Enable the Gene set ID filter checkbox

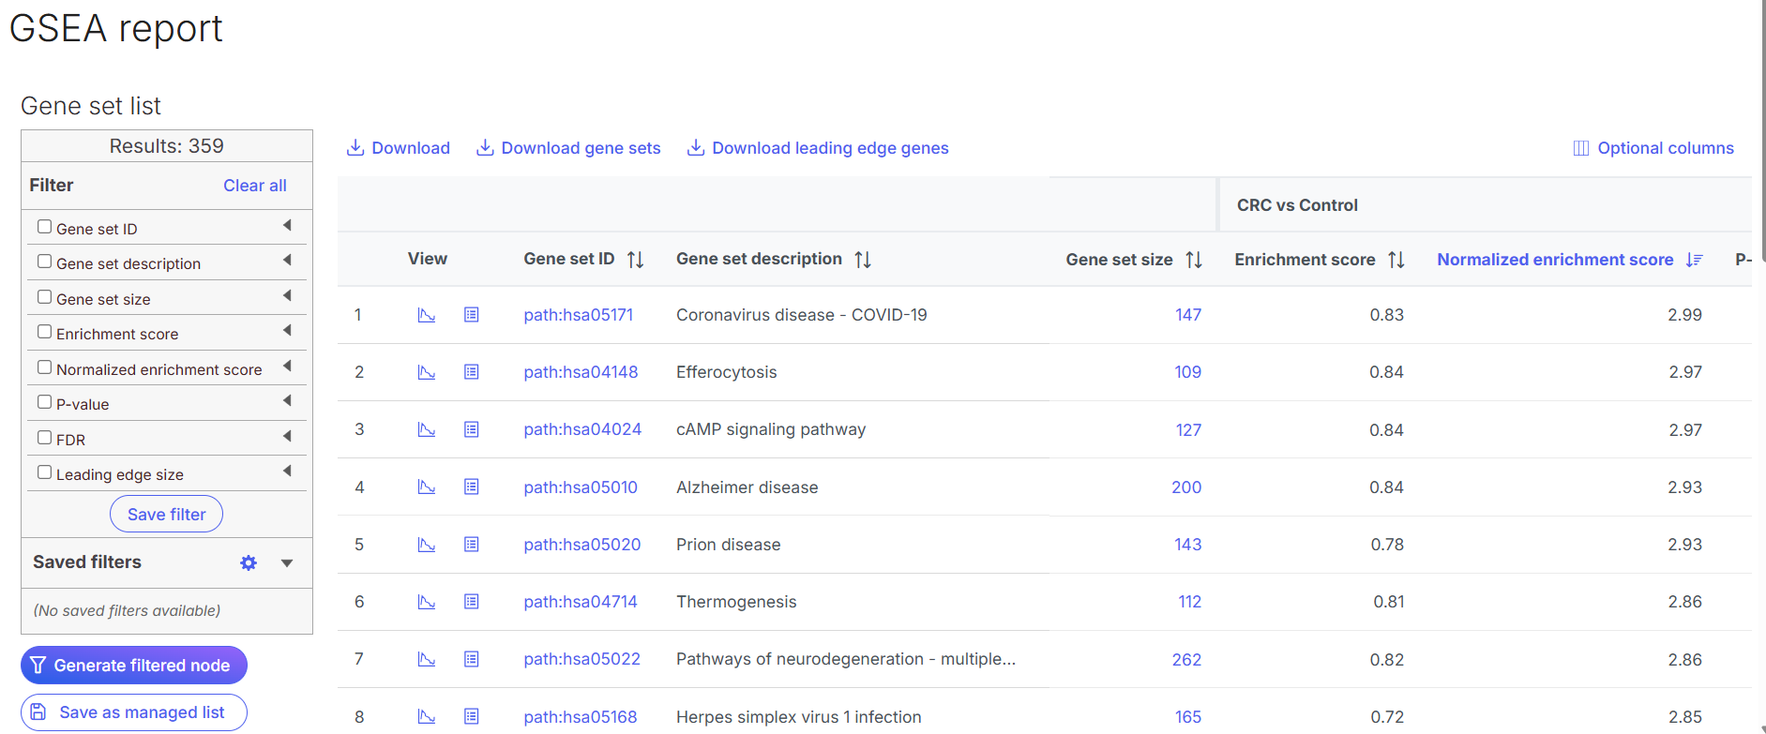coord(44,227)
